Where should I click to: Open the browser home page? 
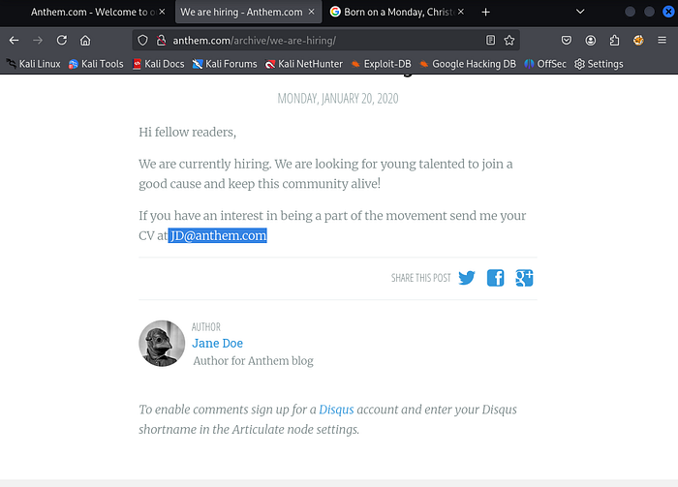(85, 41)
